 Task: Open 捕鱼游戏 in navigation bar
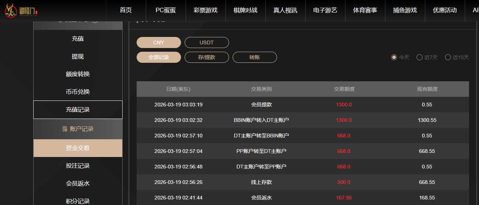[405, 10]
